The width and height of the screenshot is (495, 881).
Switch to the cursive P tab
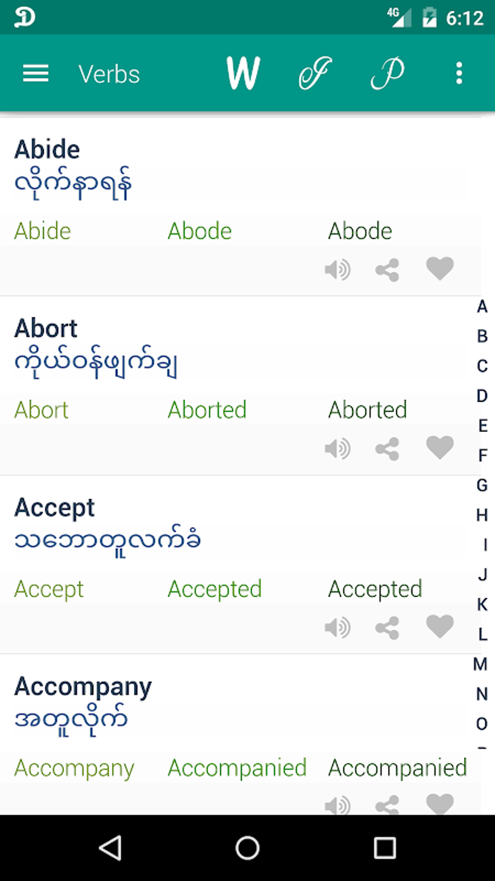[x=387, y=74]
